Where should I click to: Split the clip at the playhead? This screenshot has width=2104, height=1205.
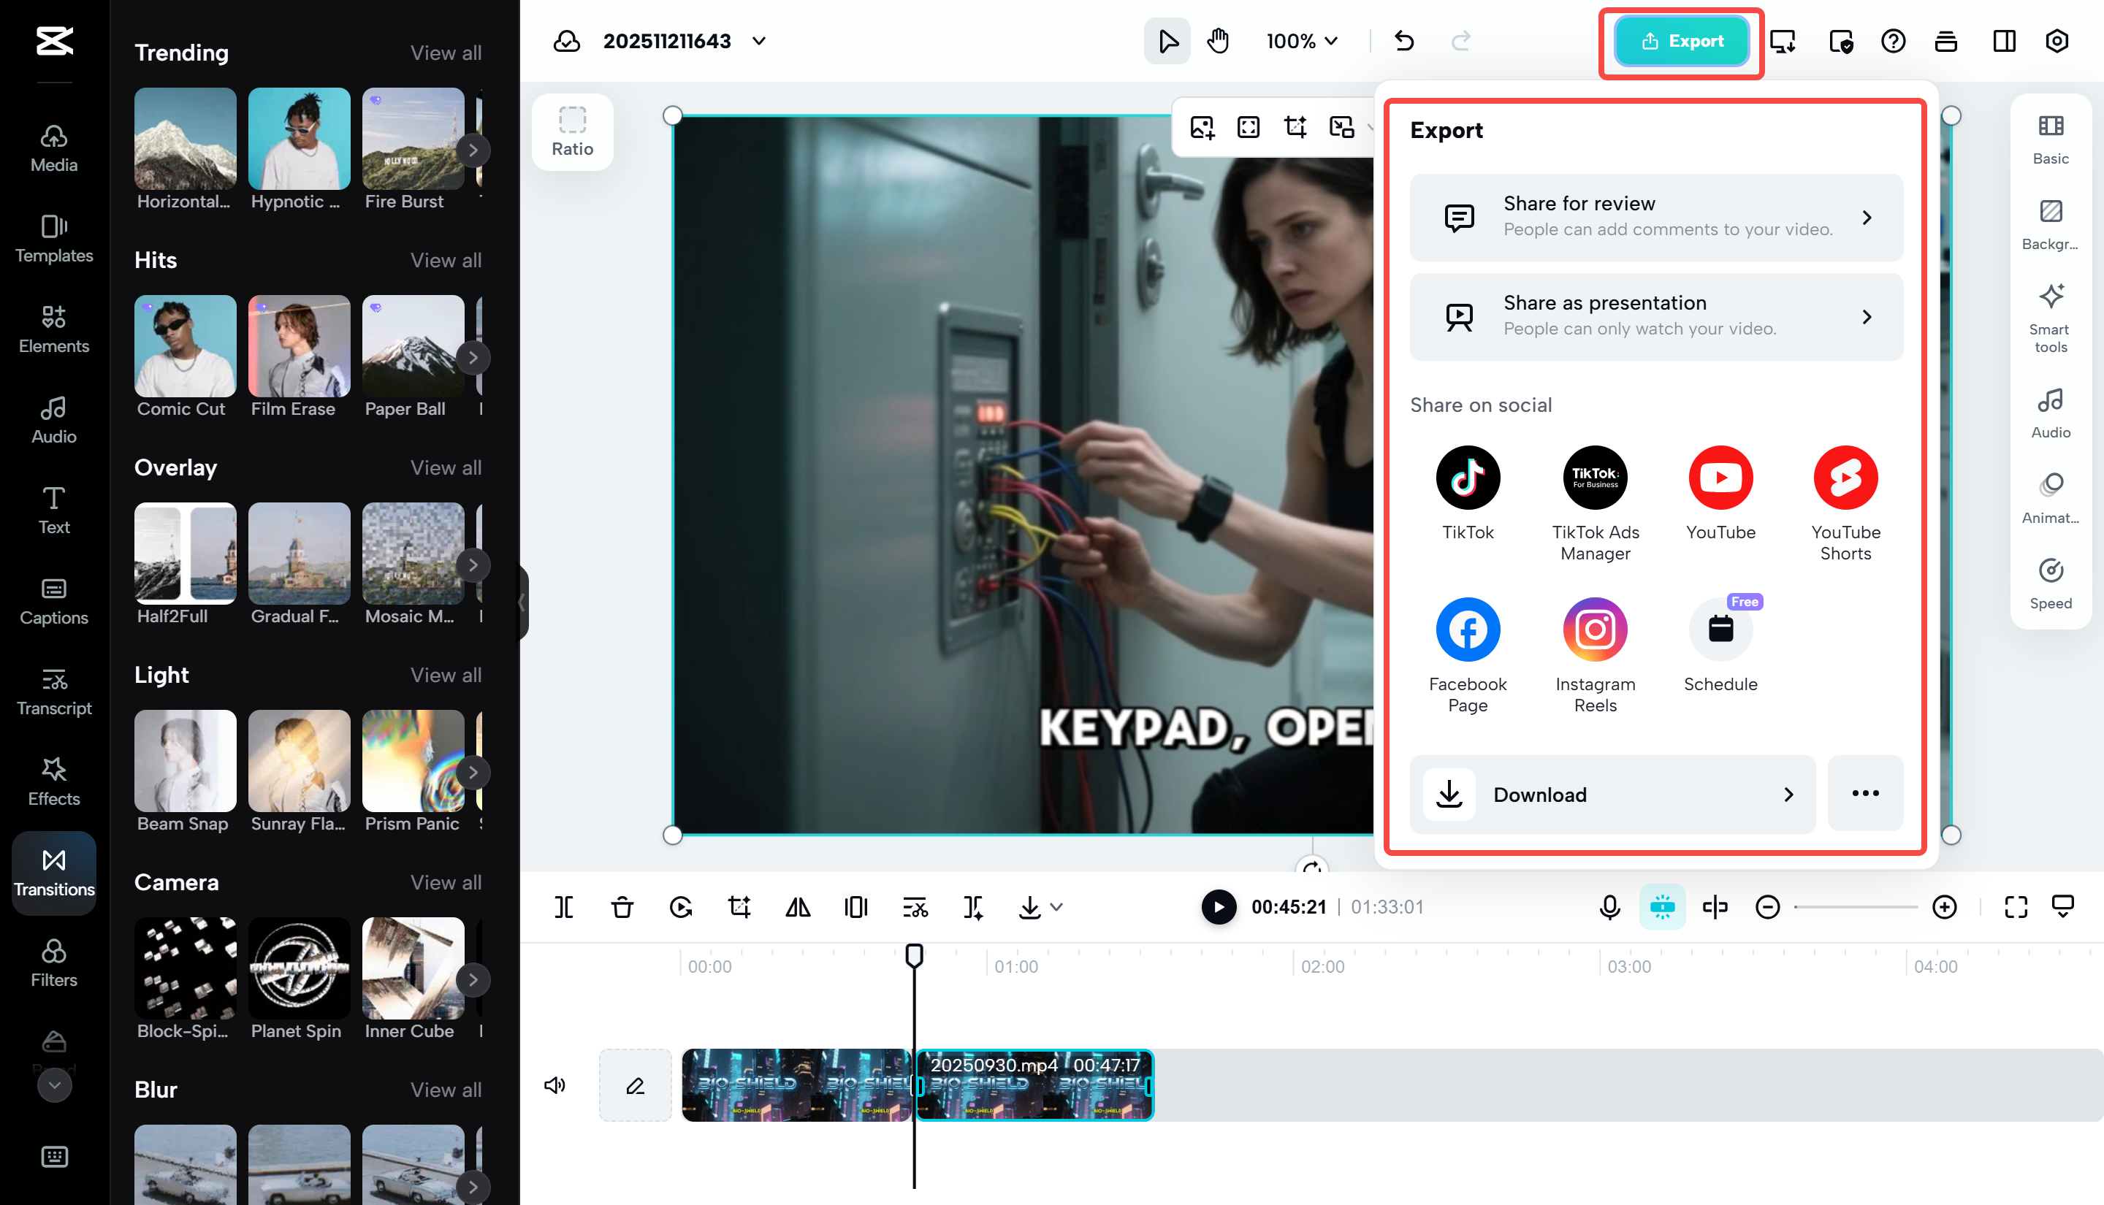(x=564, y=907)
